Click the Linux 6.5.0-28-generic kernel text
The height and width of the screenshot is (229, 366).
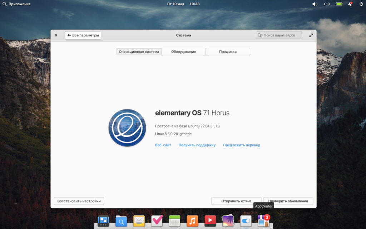tap(173, 134)
